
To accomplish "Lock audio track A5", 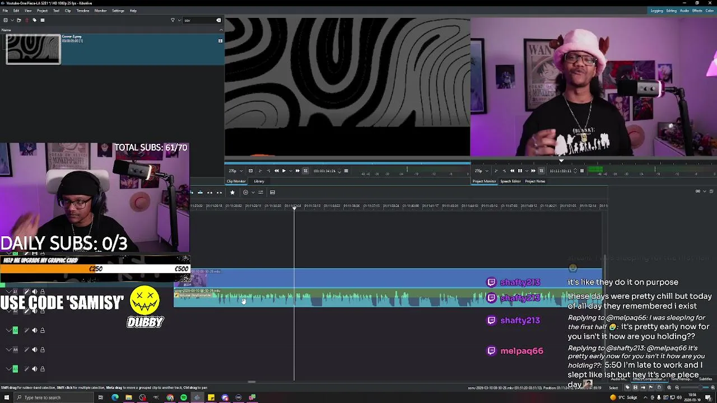I will tap(42, 369).
